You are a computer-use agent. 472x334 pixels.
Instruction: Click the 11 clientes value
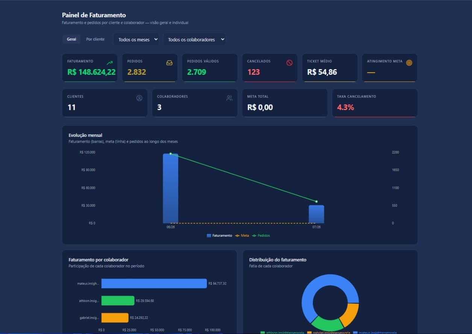click(71, 107)
